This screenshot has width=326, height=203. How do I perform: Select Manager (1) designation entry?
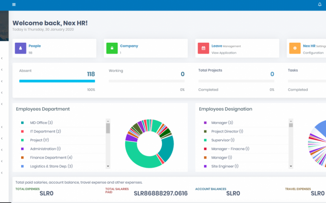222,157
